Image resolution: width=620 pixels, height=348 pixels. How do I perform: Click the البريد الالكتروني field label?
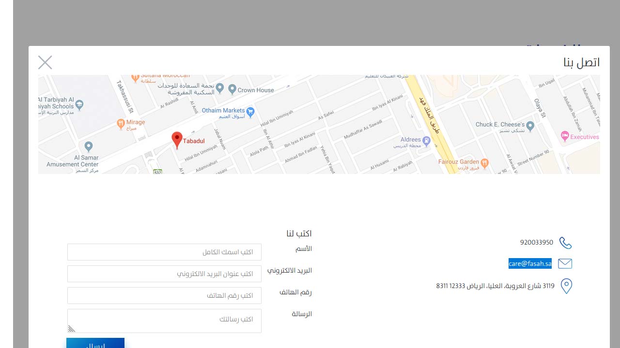pos(290,271)
